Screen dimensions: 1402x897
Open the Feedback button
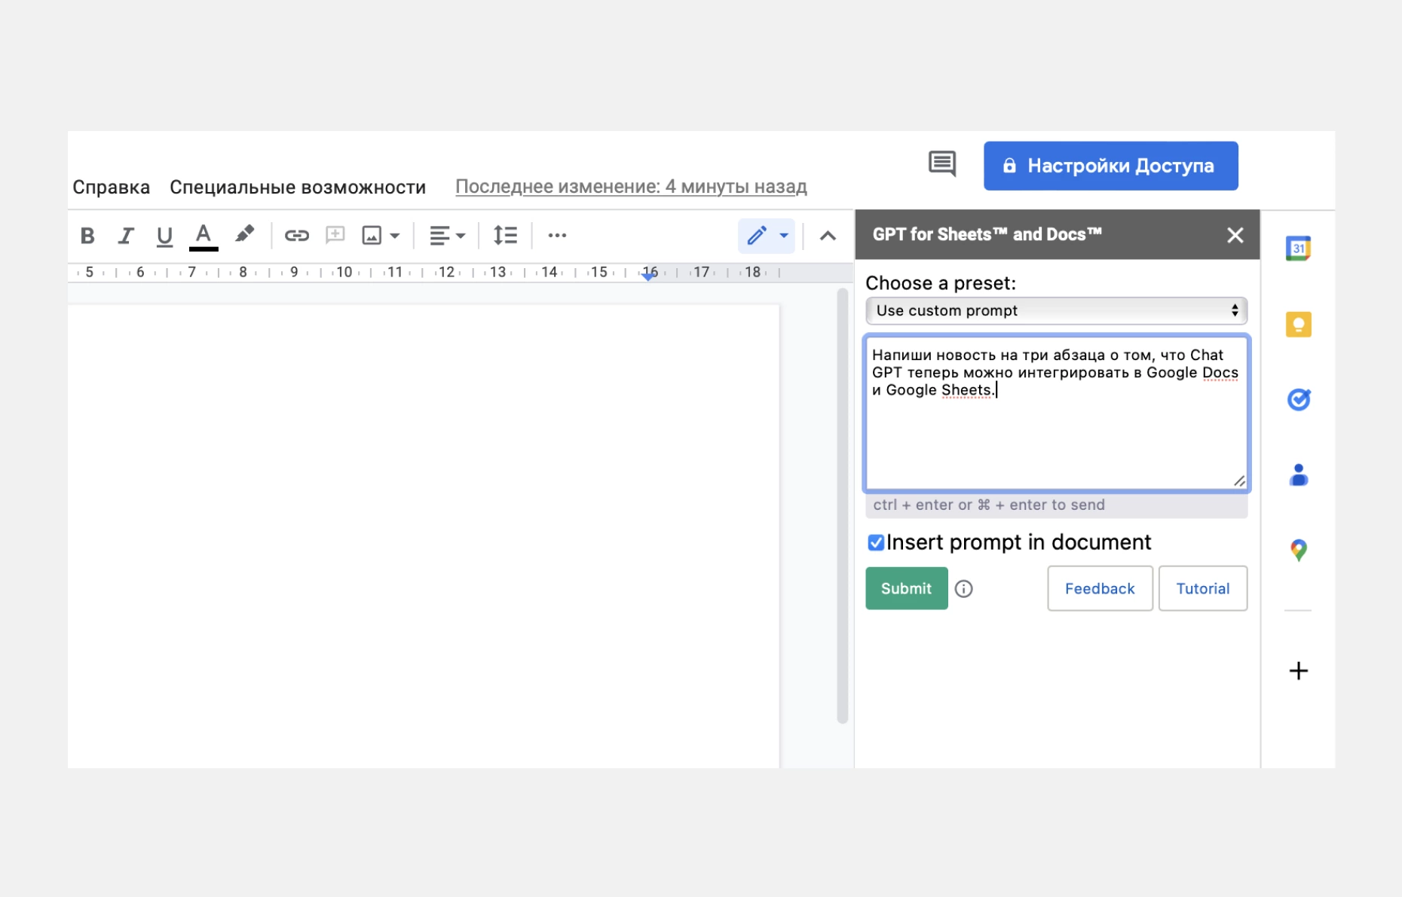tap(1100, 588)
